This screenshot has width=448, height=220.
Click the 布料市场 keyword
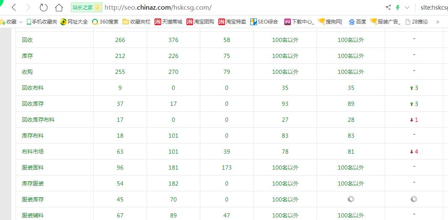point(33,152)
